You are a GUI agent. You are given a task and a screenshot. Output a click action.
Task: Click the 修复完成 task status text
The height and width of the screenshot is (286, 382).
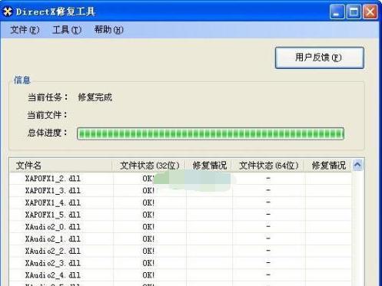click(95, 97)
